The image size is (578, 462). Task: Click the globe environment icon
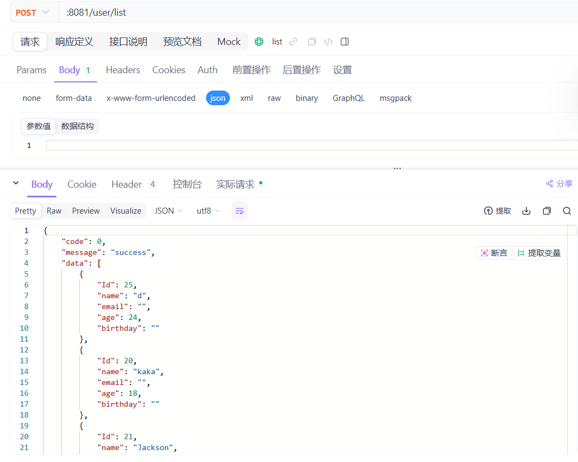pos(259,42)
